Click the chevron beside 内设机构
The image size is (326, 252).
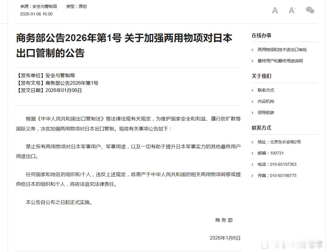[x=253, y=101]
